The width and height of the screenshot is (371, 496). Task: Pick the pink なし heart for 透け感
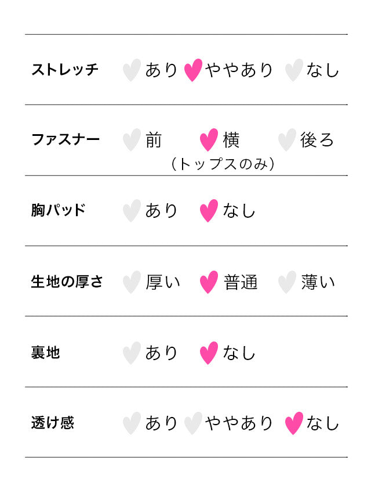tap(294, 423)
